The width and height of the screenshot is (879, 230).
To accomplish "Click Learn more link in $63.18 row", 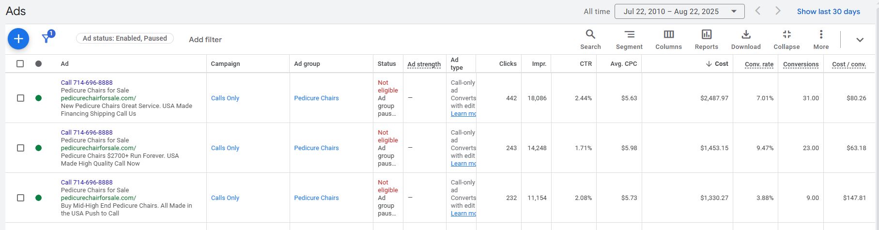I will point(463,164).
